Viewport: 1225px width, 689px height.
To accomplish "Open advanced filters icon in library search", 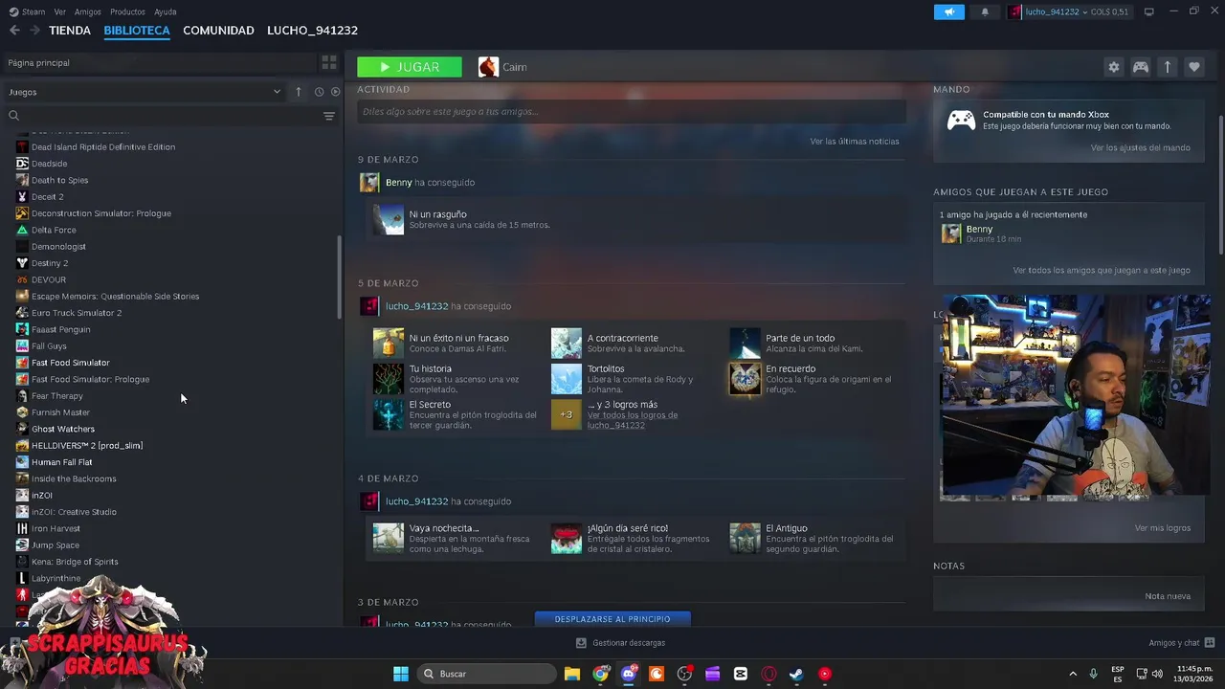I will tap(328, 116).
